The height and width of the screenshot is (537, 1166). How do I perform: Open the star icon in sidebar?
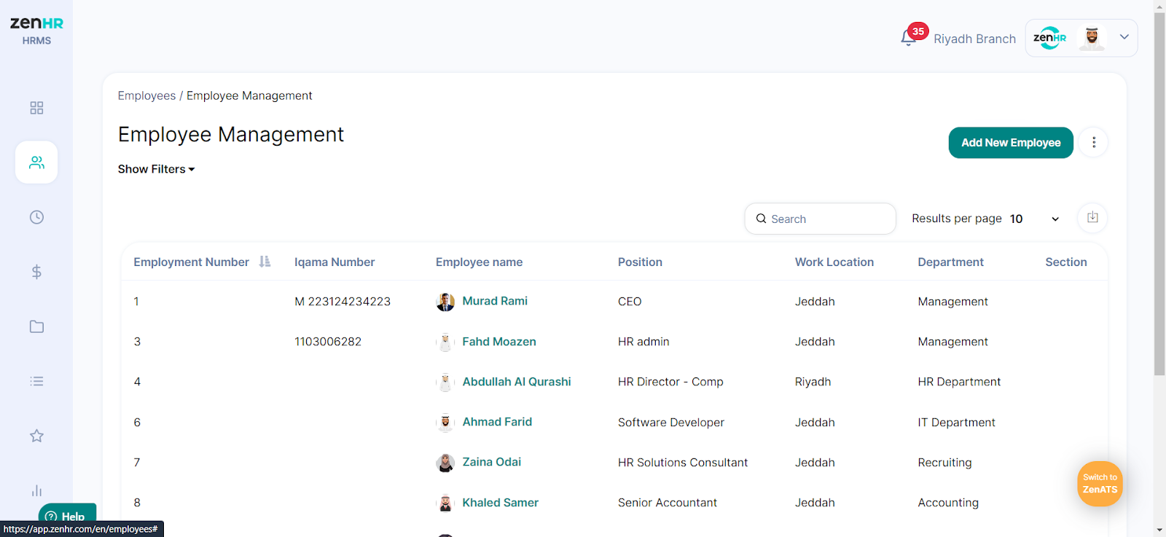coord(36,436)
